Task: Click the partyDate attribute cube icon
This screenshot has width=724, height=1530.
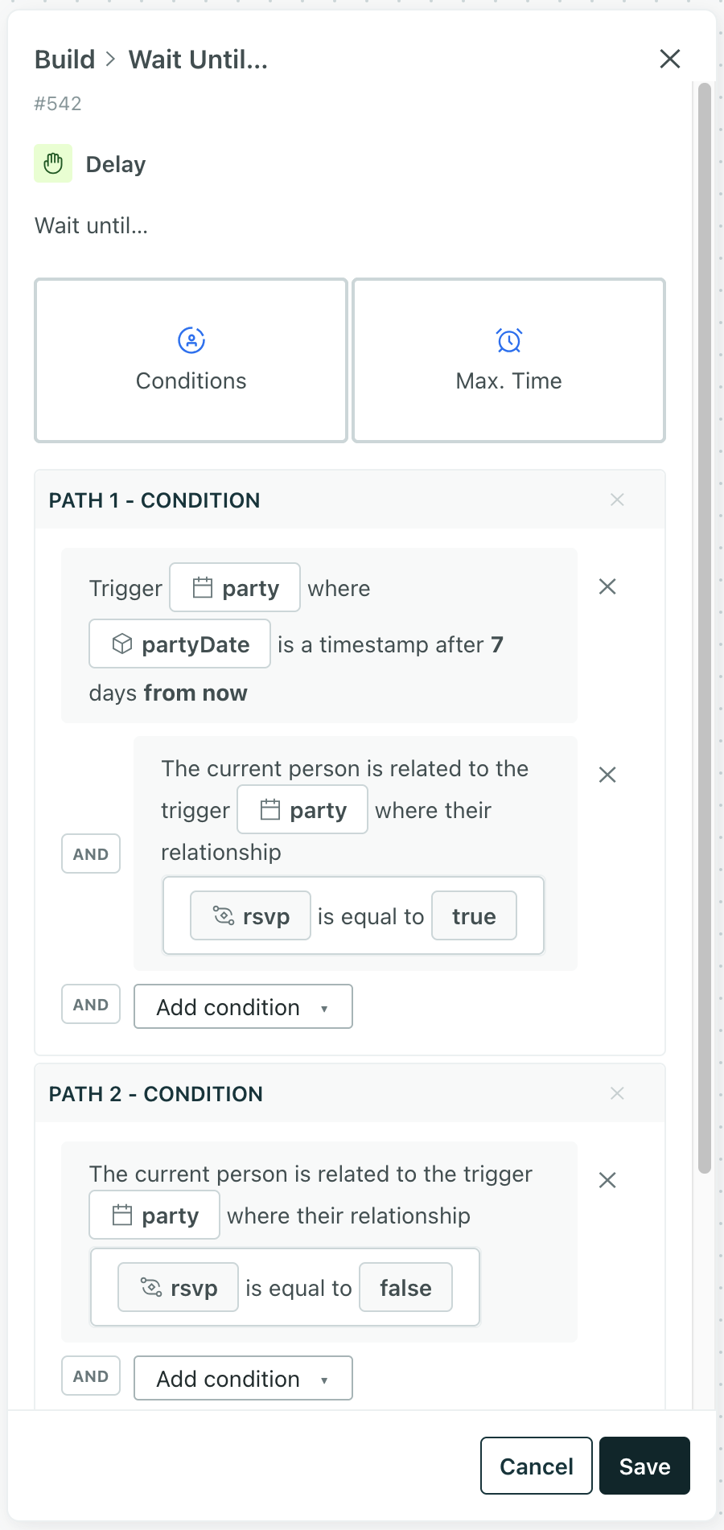Action: [122, 644]
